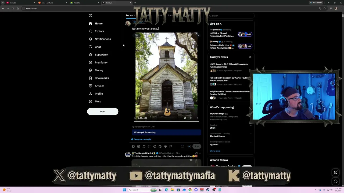
Task: Open Premium+ from the sidebar
Action: (98, 62)
